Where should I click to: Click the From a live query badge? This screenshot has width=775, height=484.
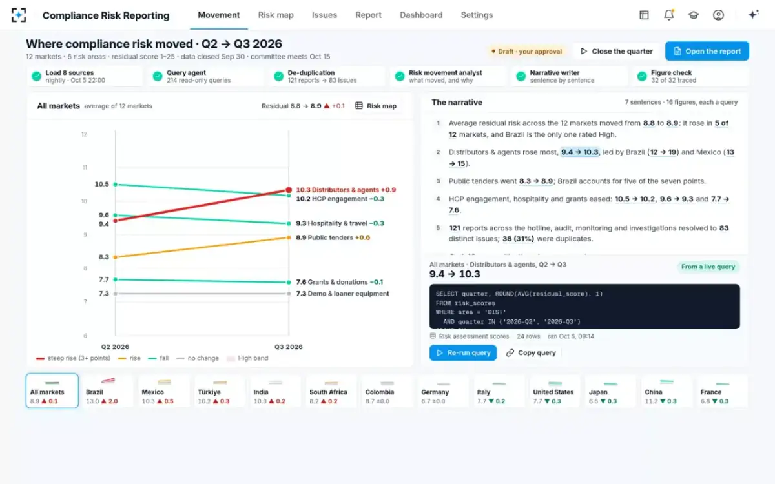tap(708, 267)
